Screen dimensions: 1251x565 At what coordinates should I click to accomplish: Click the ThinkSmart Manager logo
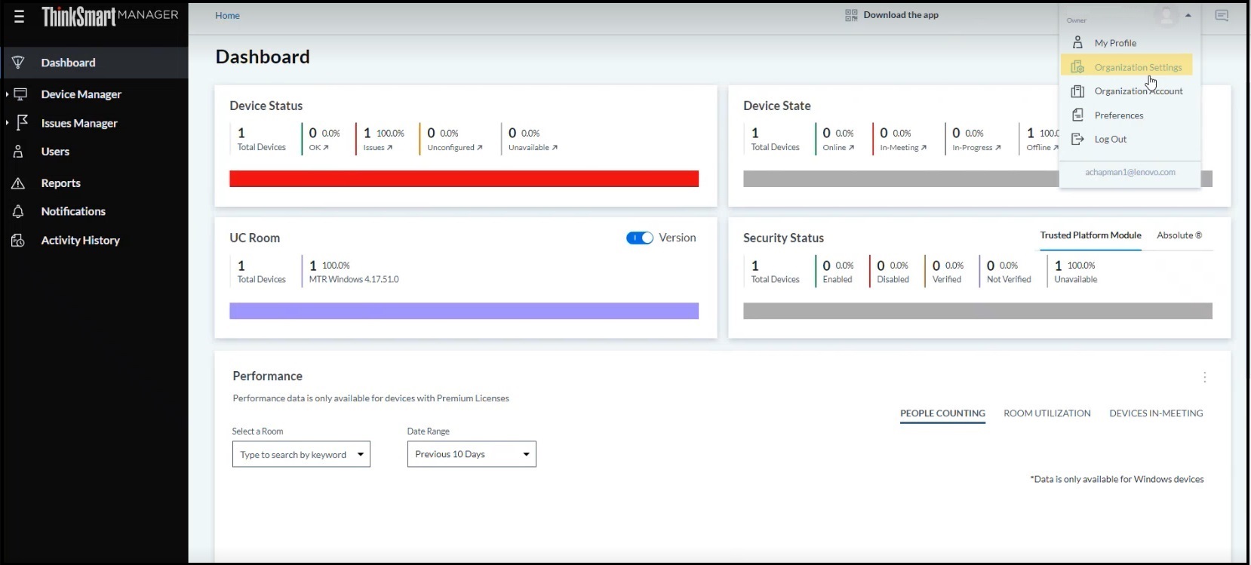pyautogui.click(x=110, y=16)
